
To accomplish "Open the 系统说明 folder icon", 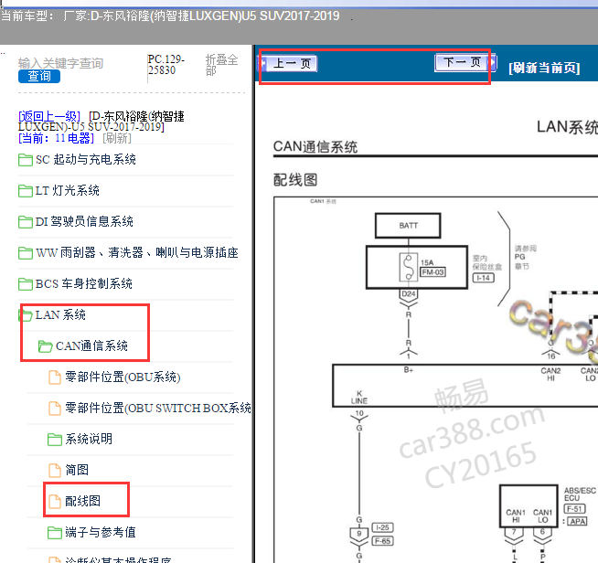I will pos(55,440).
